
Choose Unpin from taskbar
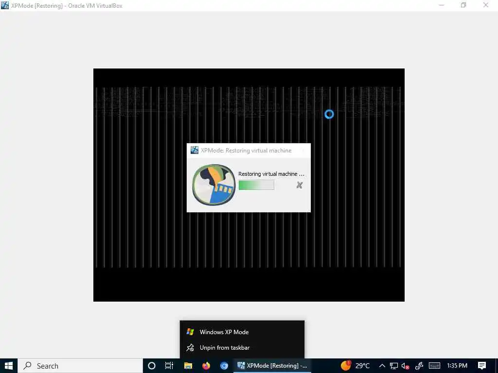tap(242, 348)
